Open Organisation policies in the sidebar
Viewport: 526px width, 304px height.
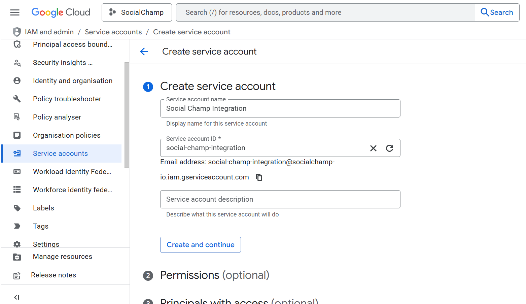(x=67, y=135)
